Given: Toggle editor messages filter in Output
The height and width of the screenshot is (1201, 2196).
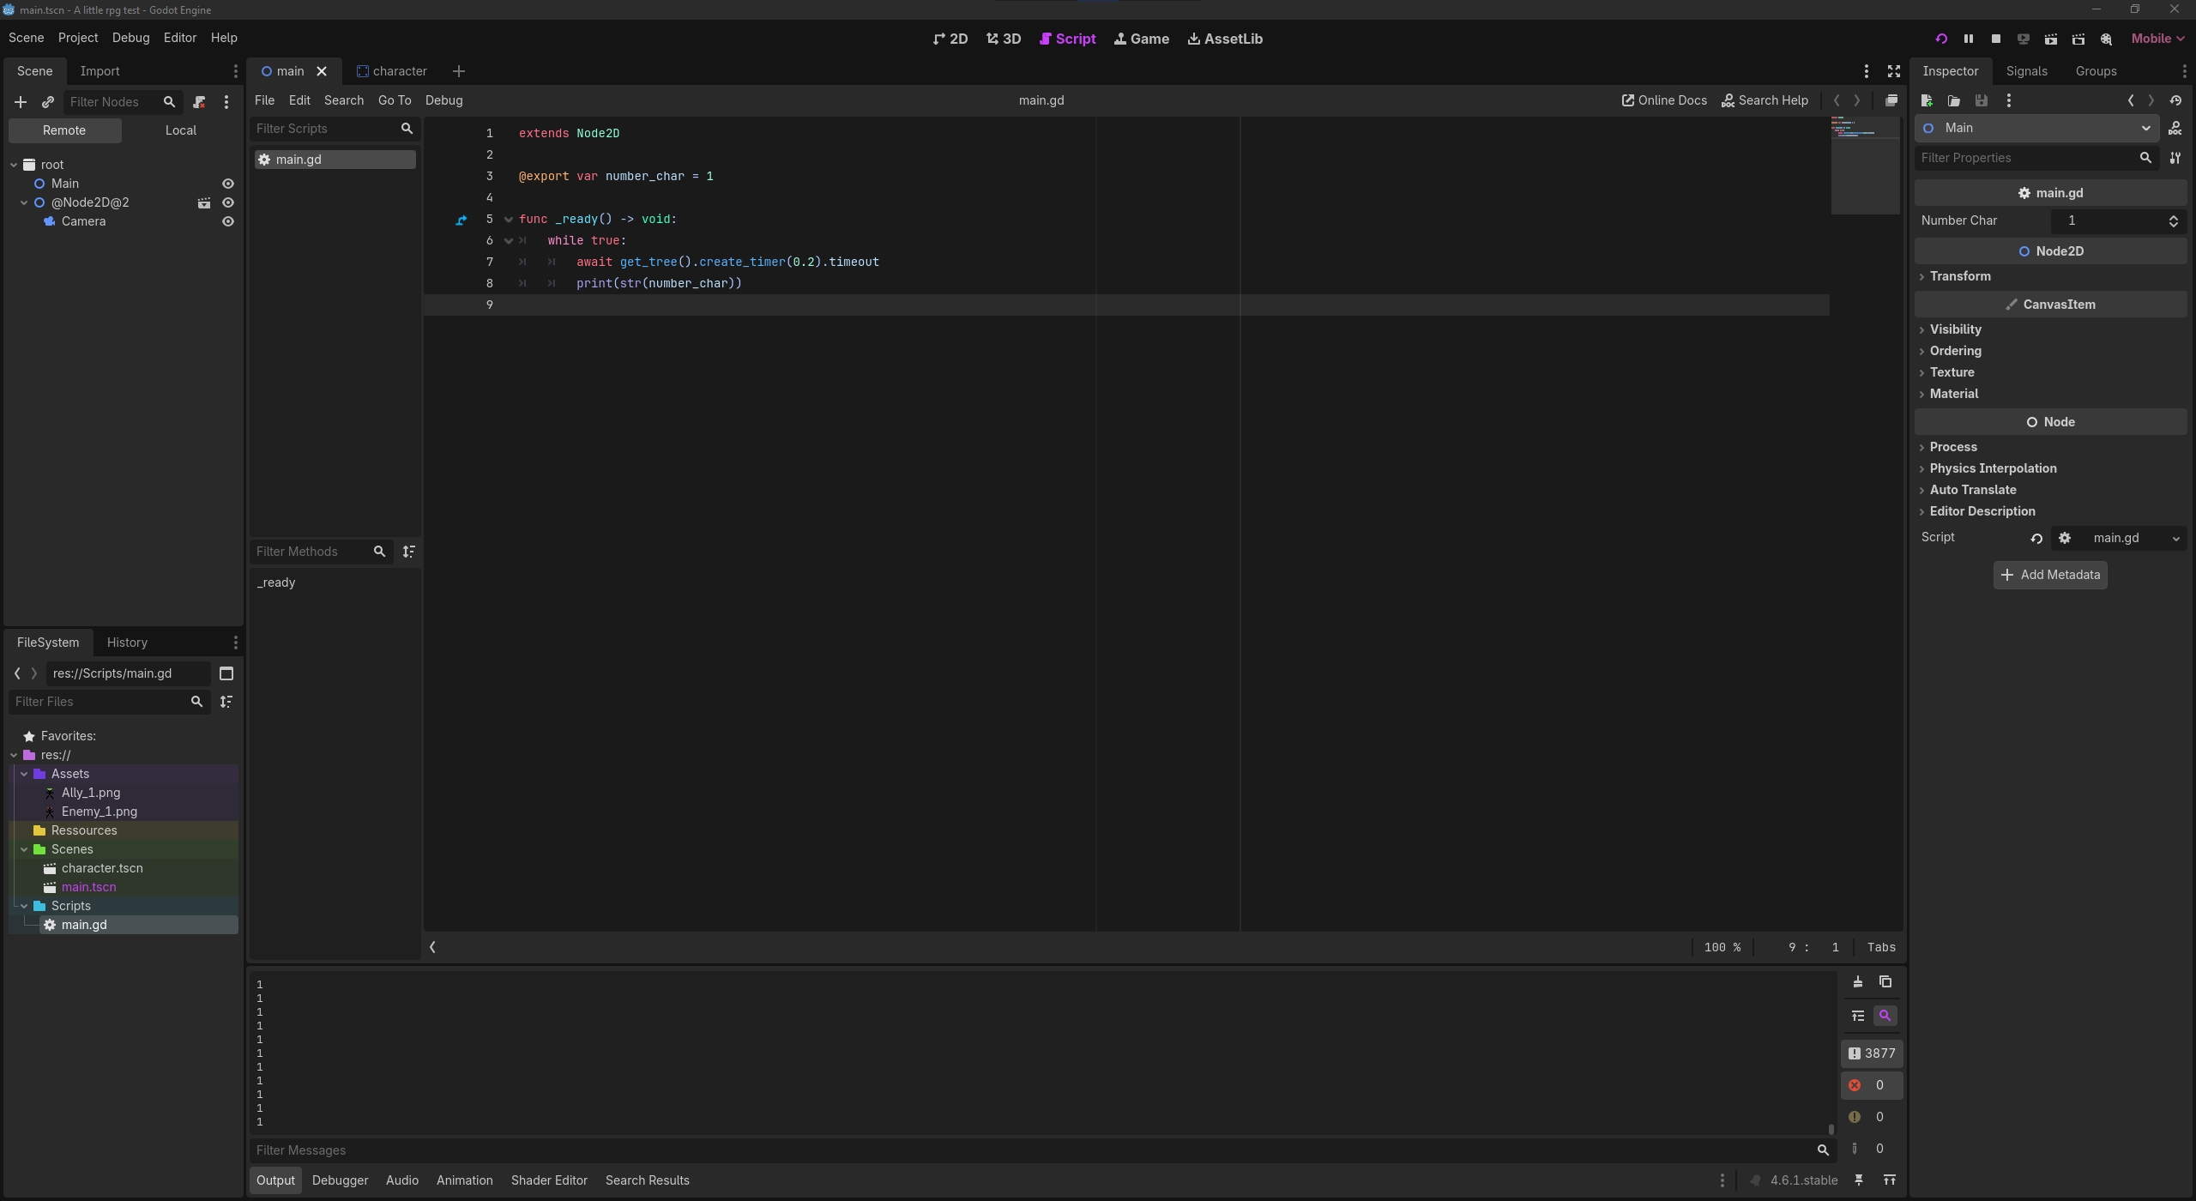Looking at the screenshot, I should (1872, 1149).
